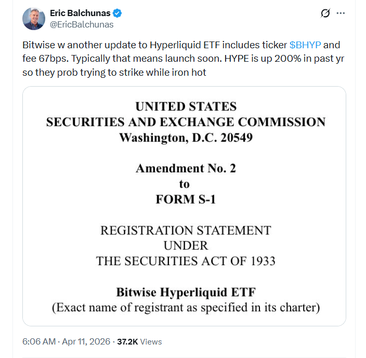The image size is (366, 358).
Task: Click 'Amendment No. 2' text in image
Action: click(x=185, y=169)
